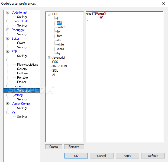Select the XML/HTML template group

click(x=60, y=66)
